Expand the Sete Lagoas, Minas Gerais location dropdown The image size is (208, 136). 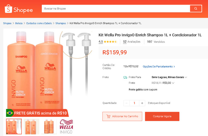tap(169, 77)
